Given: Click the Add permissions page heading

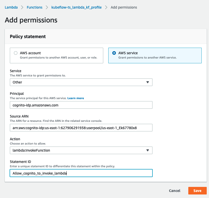Looking at the screenshot, I should coord(31,20).
